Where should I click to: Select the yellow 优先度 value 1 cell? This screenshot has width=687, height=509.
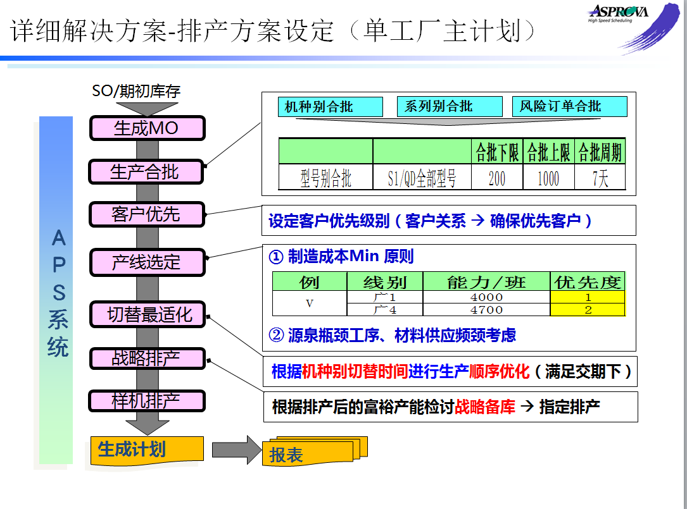[x=587, y=298]
